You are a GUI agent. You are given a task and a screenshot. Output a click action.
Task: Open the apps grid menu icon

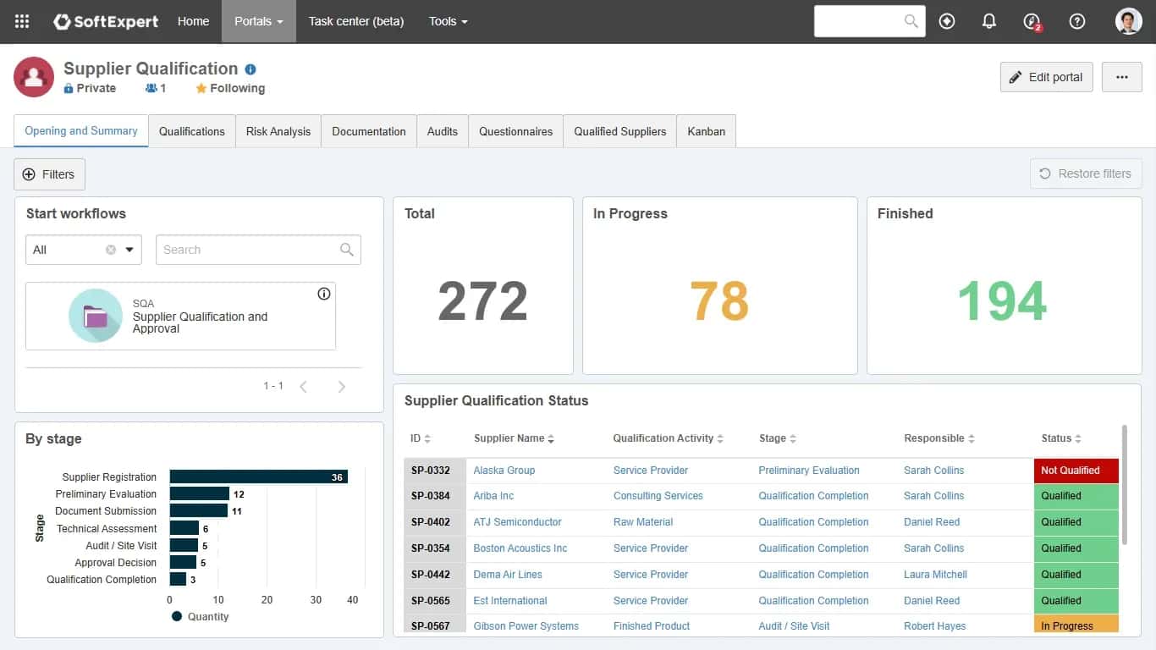22,21
